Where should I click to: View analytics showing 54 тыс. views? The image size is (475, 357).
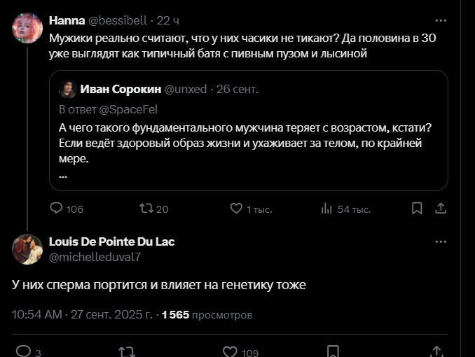tap(326, 209)
